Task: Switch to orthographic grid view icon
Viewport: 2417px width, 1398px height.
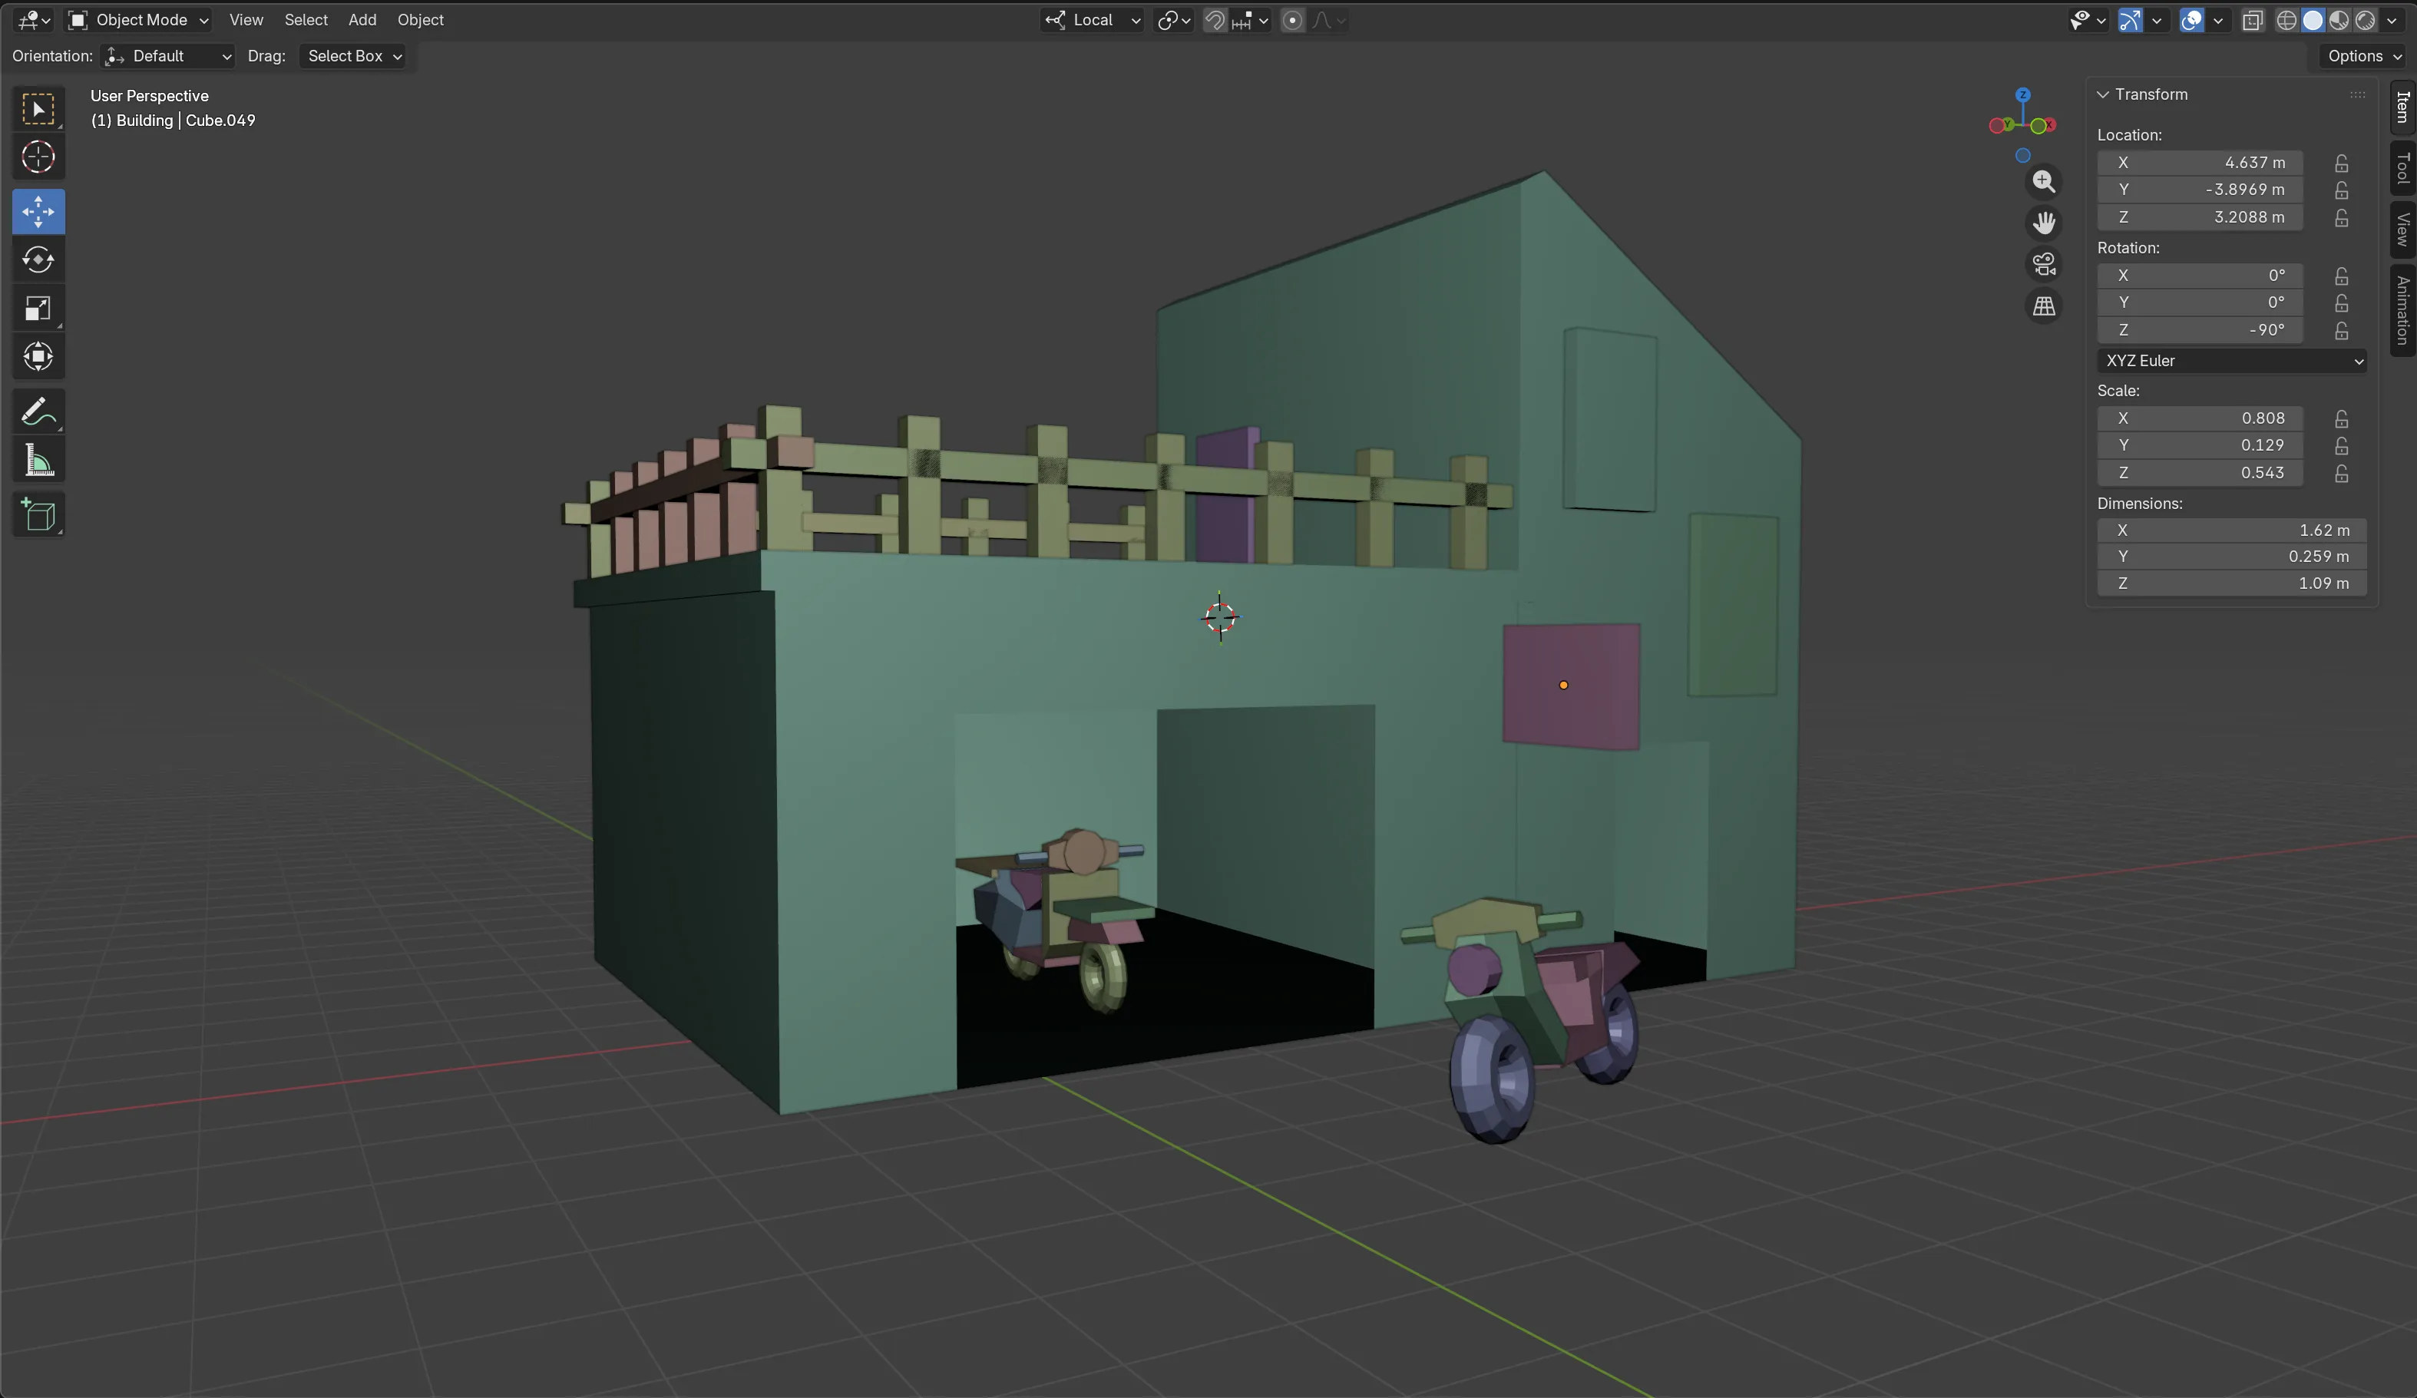Action: 2044,307
